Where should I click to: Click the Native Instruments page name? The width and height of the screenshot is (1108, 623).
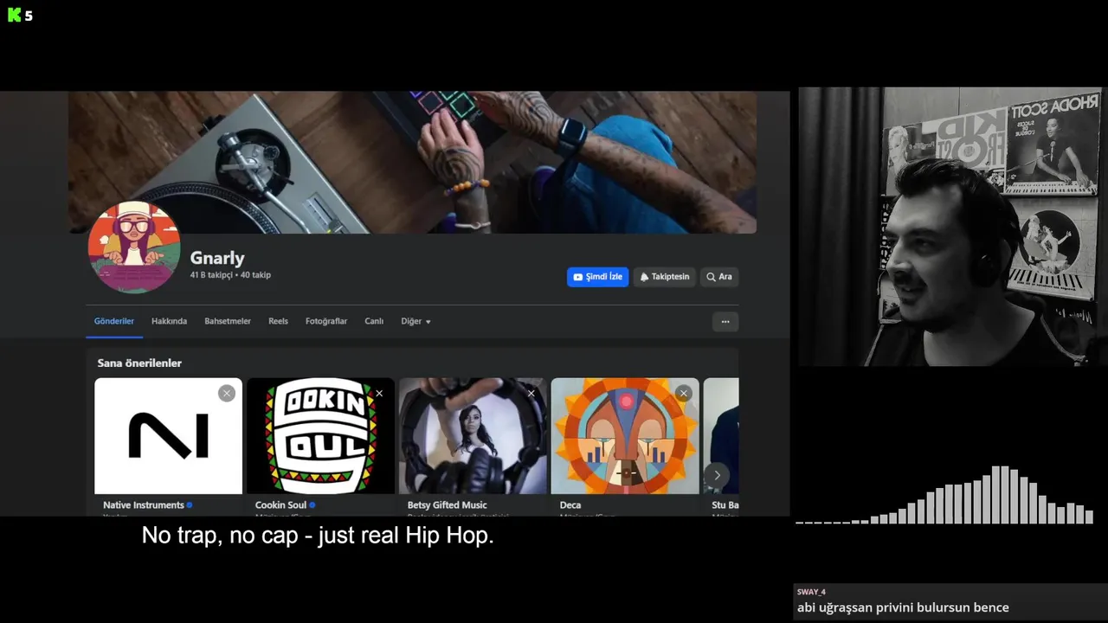(x=144, y=505)
